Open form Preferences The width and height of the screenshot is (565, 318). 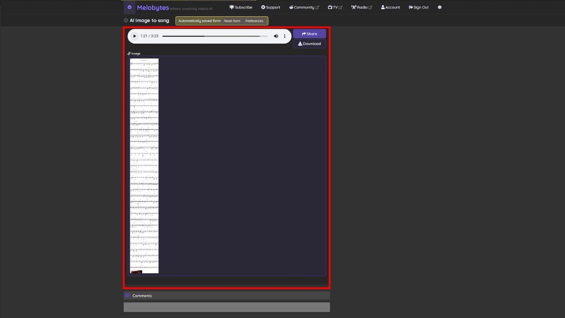point(254,21)
